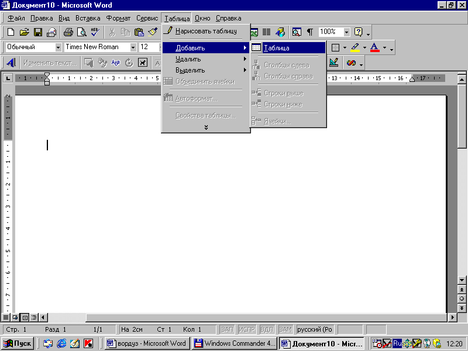Image resolution: width=468 pixels, height=351 pixels.
Task: Click the Пуск start button
Action: (18, 343)
